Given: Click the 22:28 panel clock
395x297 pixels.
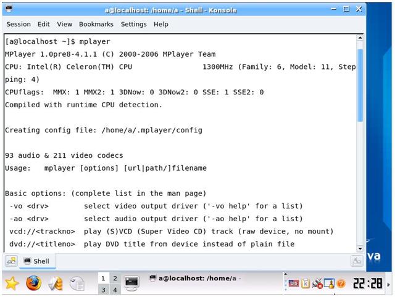Looking at the screenshot, I should [x=367, y=283].
